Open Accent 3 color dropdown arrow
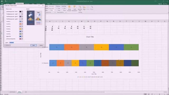Viewport: 169px width, 95px height. (x=22, y=26)
